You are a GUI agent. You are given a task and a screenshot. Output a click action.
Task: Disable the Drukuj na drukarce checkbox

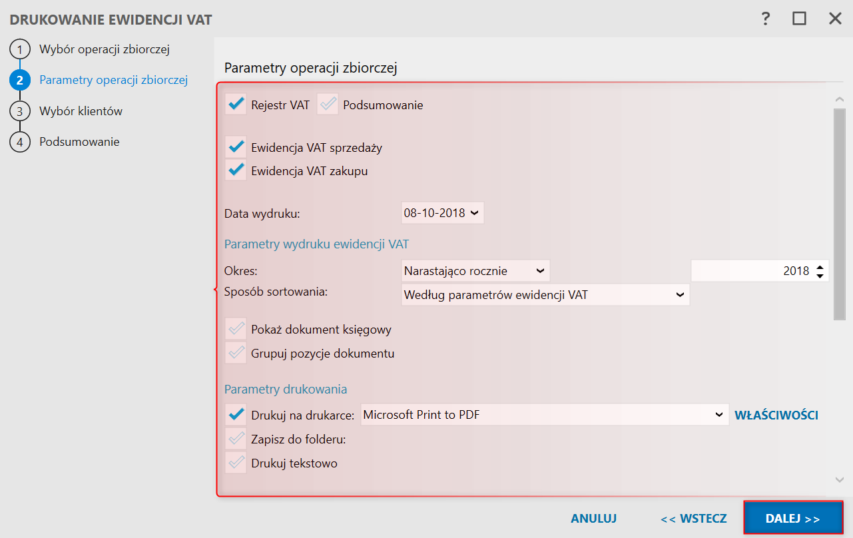point(236,415)
